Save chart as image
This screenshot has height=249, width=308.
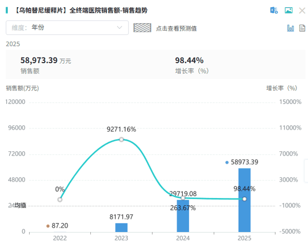(288, 10)
